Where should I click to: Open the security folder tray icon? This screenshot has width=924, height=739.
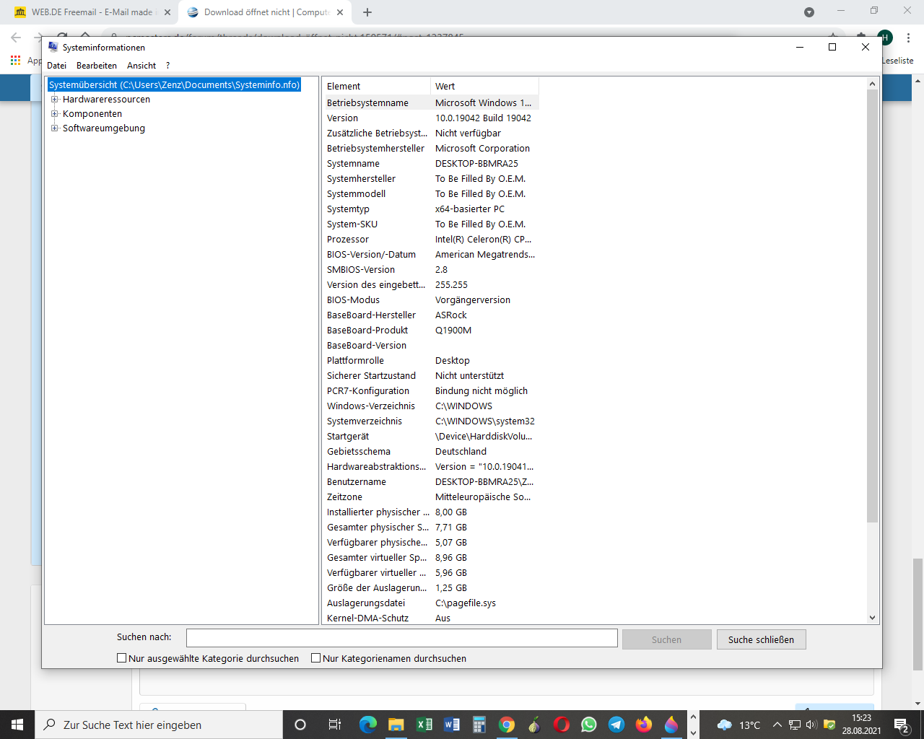829,725
